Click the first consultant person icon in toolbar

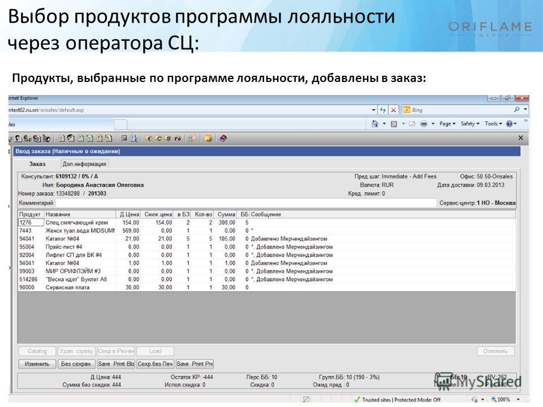[18, 138]
